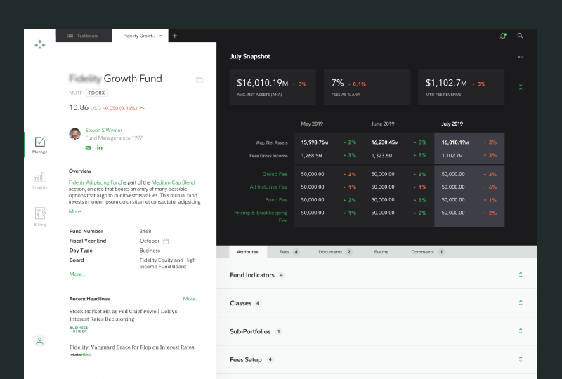Open the Documents tab
Viewport: 562px width, 379px height.
(x=335, y=252)
